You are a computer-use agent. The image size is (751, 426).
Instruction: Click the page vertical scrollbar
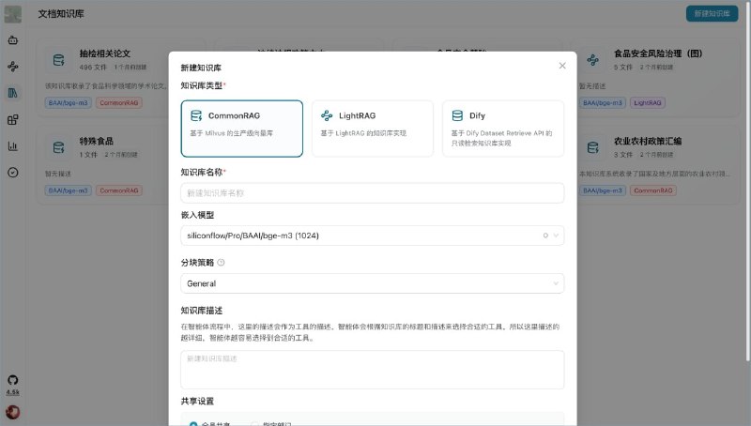pyautogui.click(x=748, y=182)
